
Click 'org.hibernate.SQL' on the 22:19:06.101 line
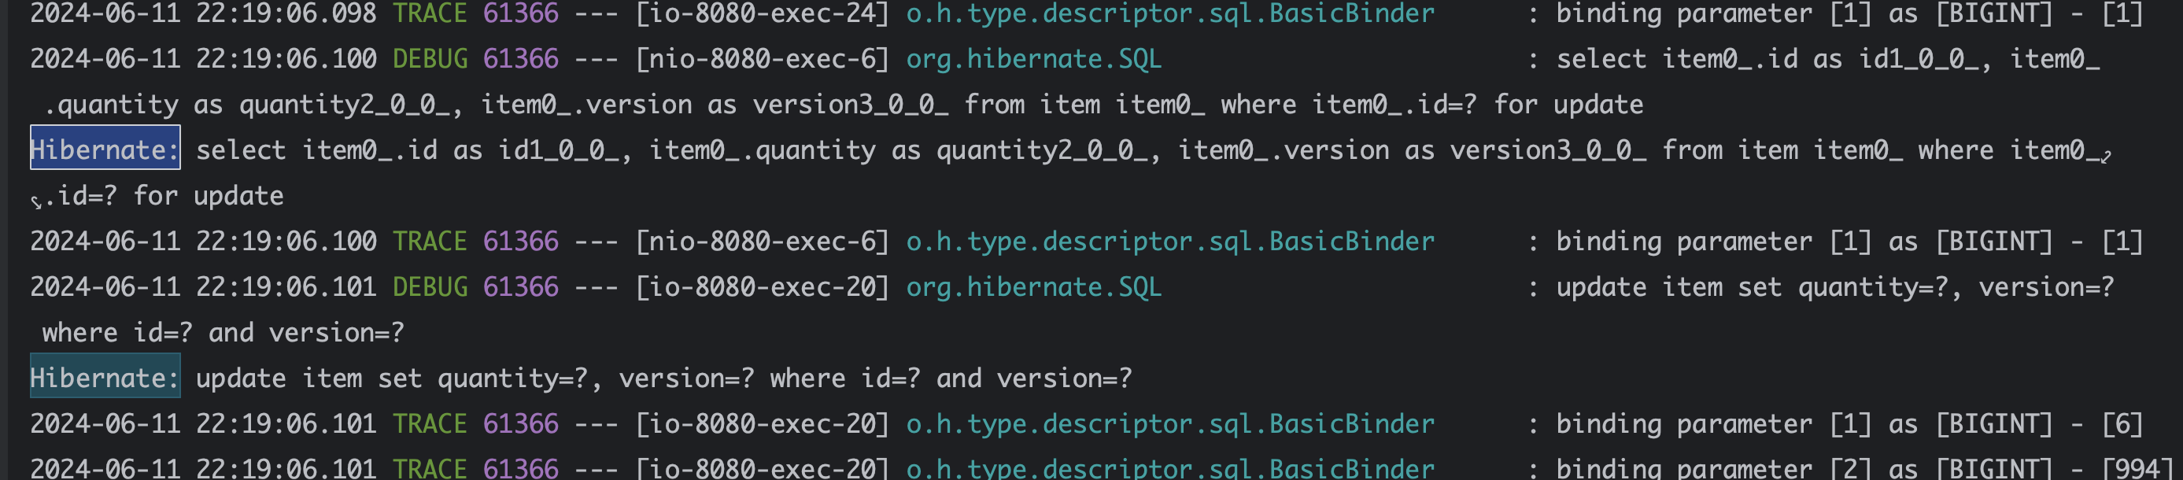(x=1034, y=286)
